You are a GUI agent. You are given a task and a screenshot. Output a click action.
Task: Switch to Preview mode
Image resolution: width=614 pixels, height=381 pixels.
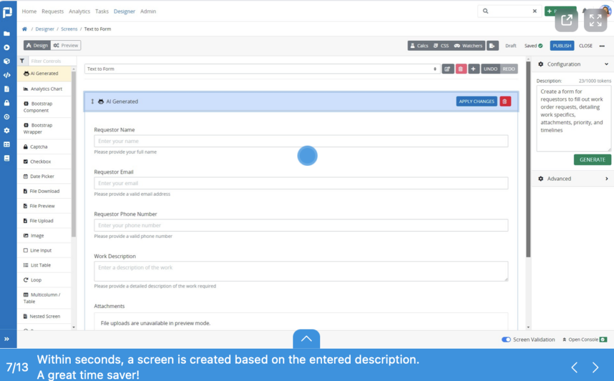click(66, 45)
